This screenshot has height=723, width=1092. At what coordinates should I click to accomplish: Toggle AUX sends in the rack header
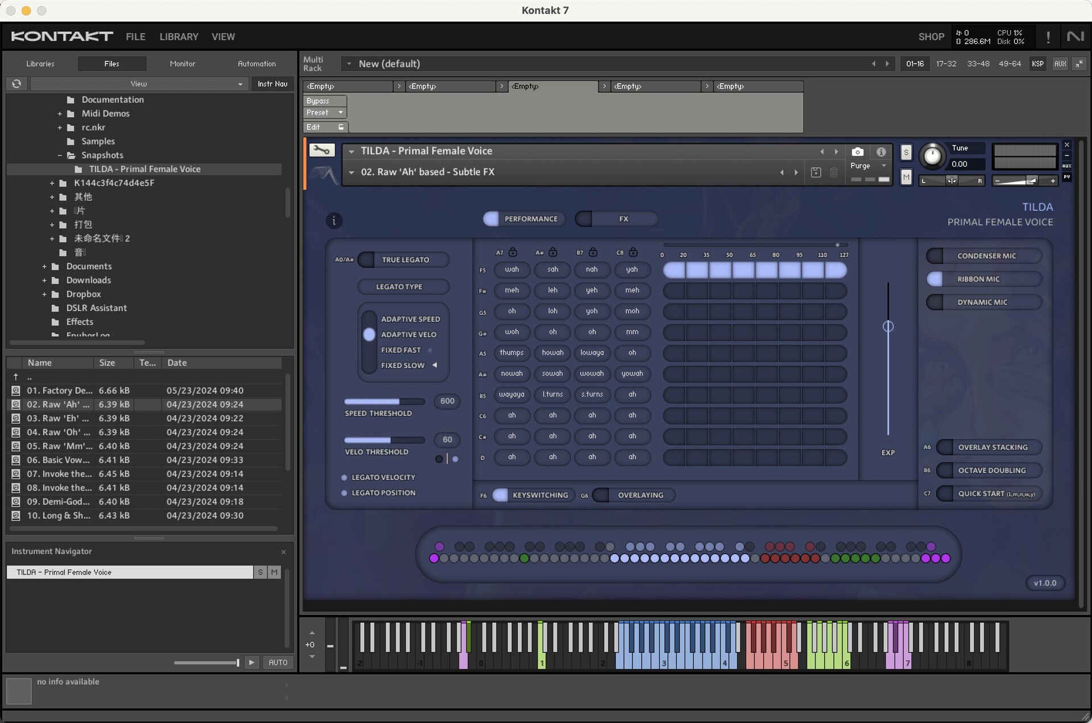coord(1060,64)
